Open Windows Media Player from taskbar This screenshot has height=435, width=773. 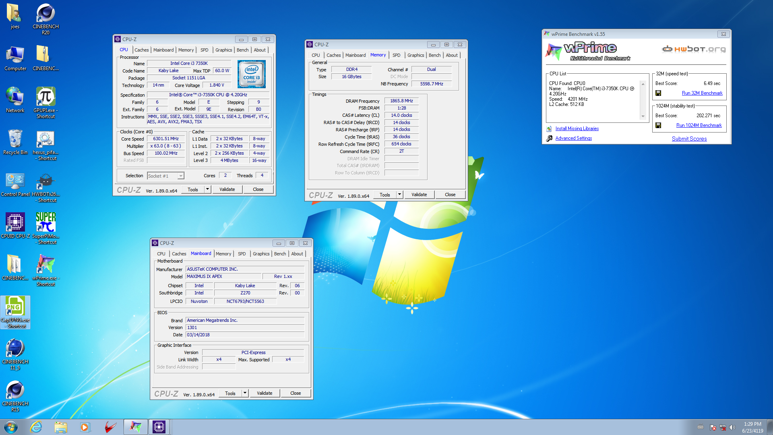[x=85, y=427]
